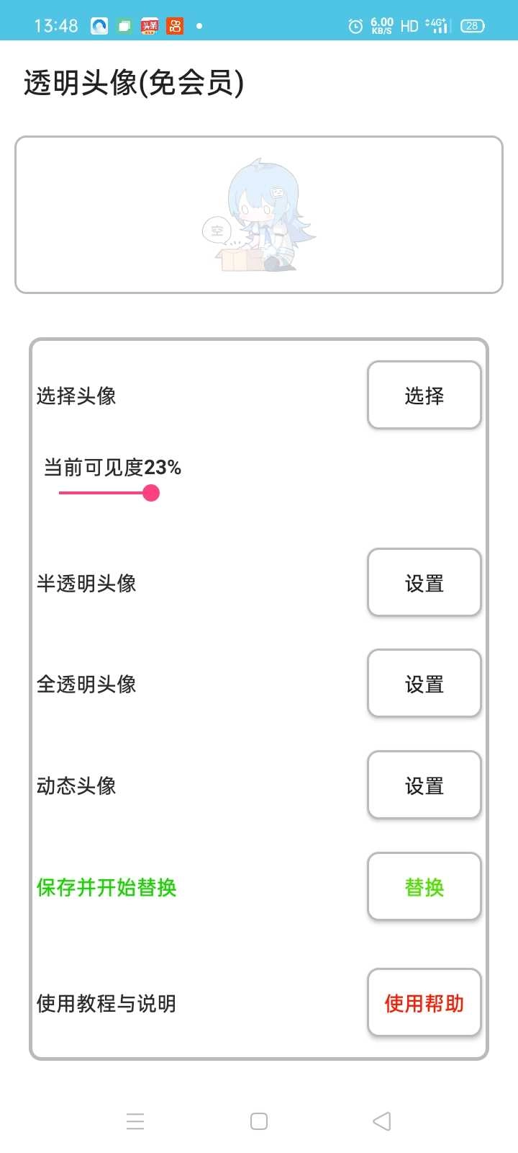Tap the green 替换 button
This screenshot has width=518, height=1153.
(x=424, y=886)
